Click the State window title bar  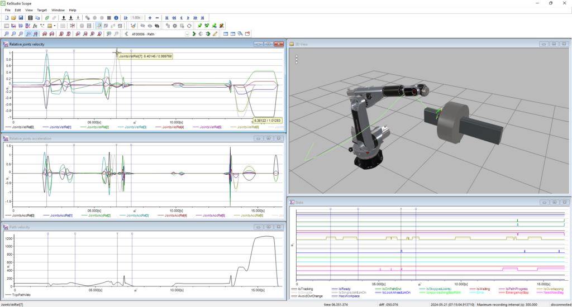point(428,203)
